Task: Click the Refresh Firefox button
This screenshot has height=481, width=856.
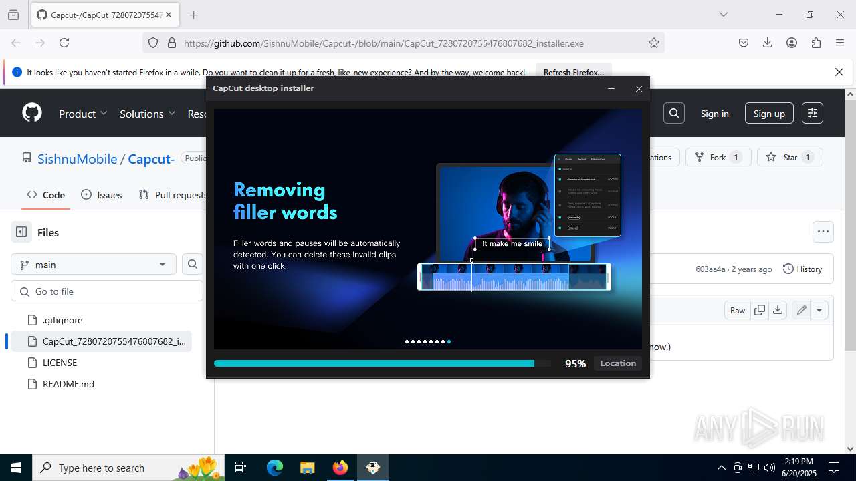Action: 574,72
